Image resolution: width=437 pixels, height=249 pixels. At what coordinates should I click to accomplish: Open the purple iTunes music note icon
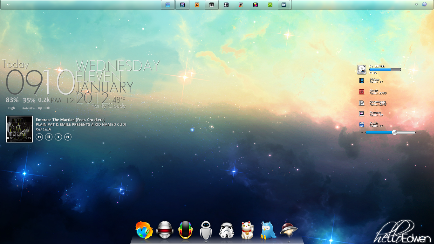pyautogui.click(x=182, y=5)
